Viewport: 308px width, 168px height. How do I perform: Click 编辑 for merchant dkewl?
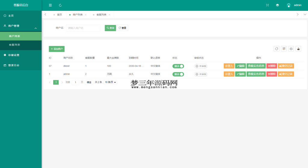pyautogui.click(x=240, y=66)
